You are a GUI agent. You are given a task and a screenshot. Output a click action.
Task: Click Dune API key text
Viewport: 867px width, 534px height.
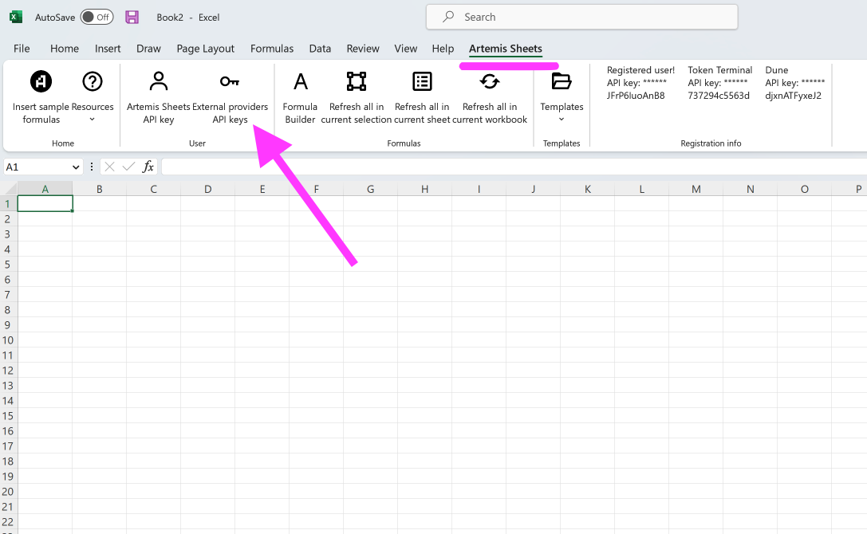click(795, 83)
